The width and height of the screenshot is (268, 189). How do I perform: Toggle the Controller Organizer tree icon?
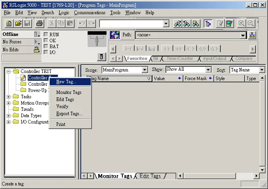click(x=208, y=23)
